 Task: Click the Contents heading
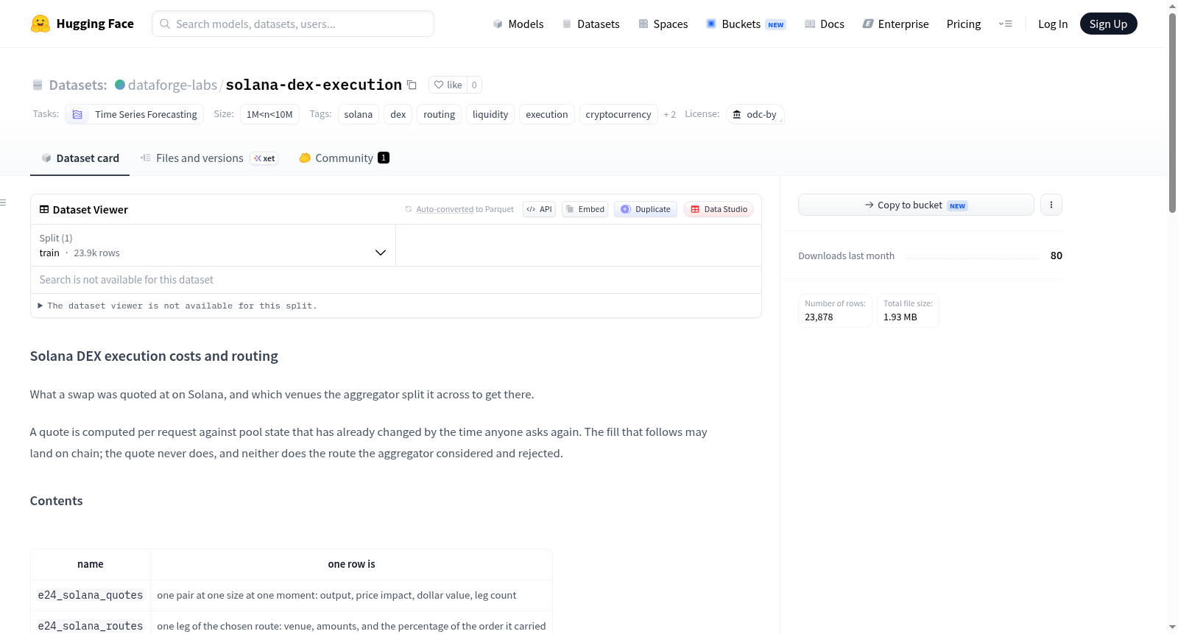pyautogui.click(x=57, y=501)
